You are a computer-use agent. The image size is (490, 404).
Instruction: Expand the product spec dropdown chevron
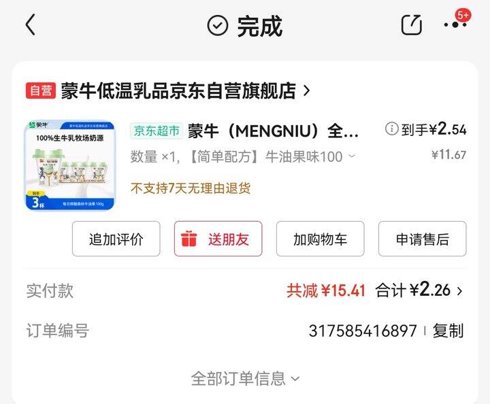coord(352,156)
